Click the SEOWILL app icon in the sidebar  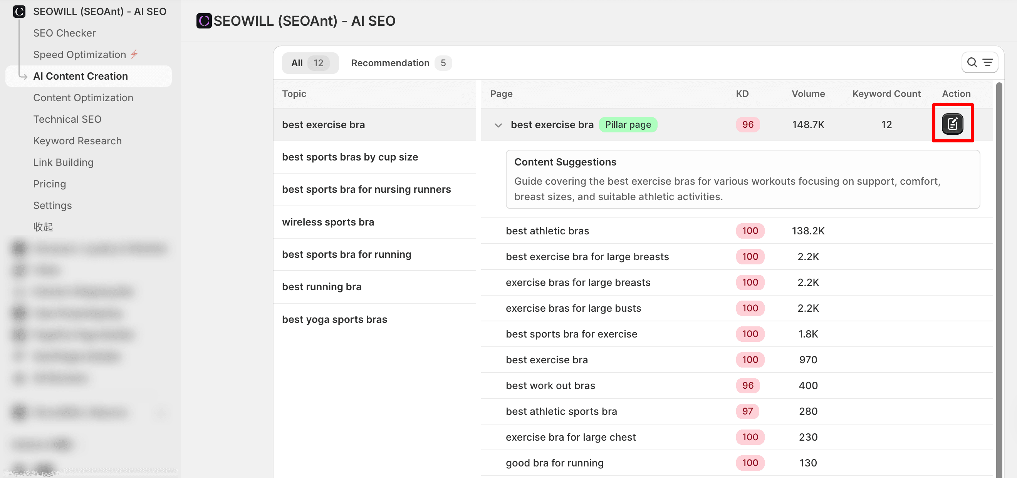tap(19, 11)
